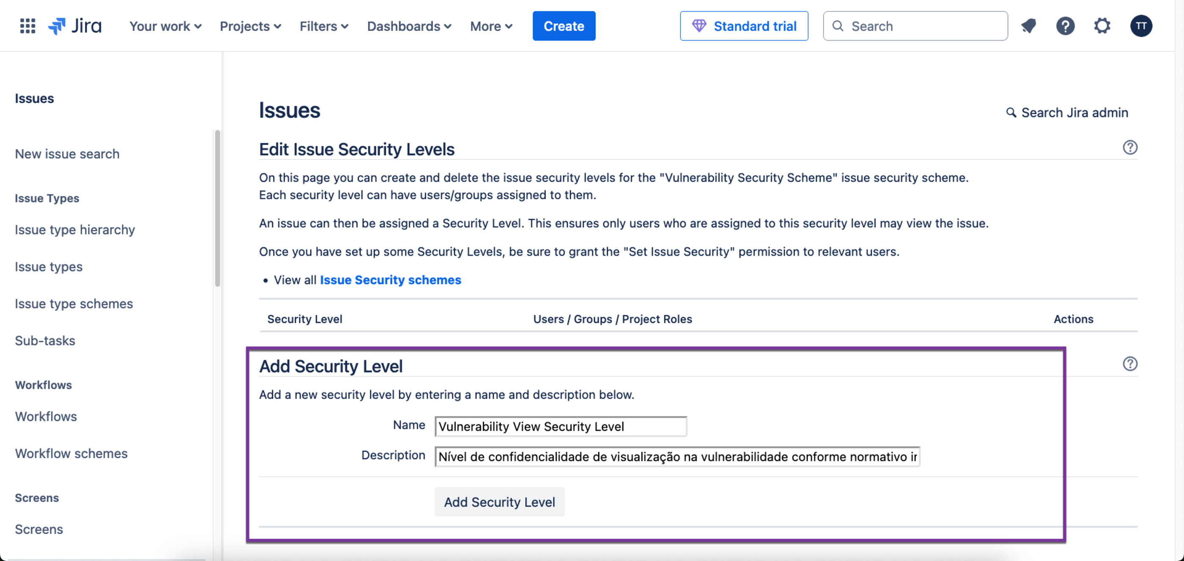Image resolution: width=1184 pixels, height=561 pixels.
Task: Click the Search Jira admin magnifier
Action: click(x=1011, y=112)
